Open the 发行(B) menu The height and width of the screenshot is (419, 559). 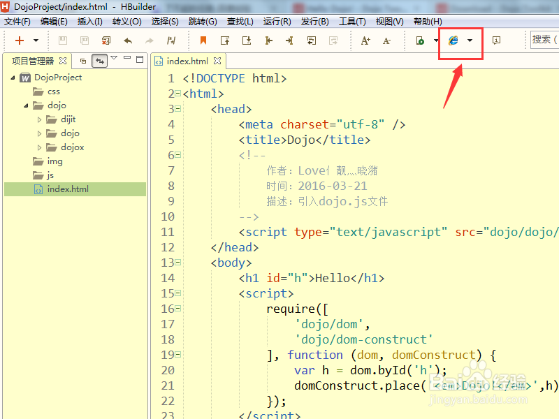[314, 22]
